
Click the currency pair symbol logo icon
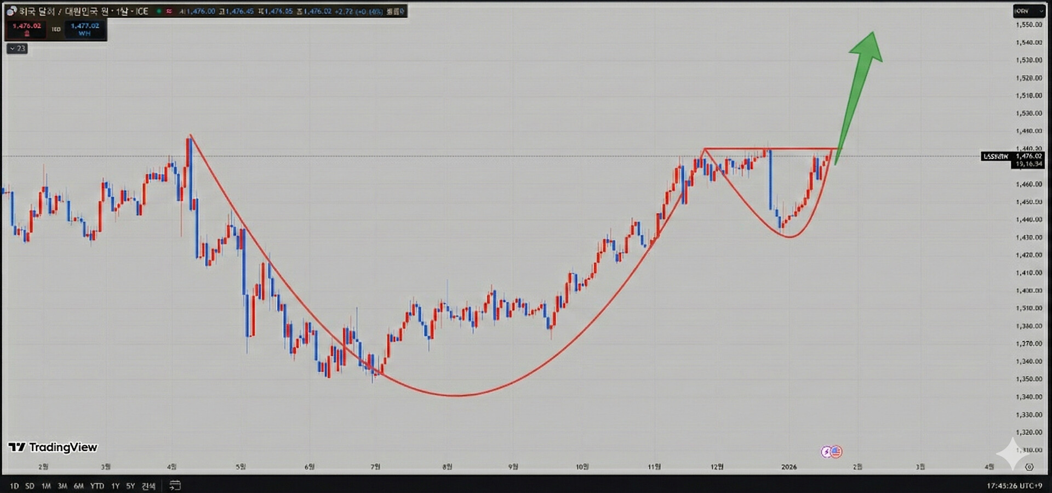click(x=12, y=11)
